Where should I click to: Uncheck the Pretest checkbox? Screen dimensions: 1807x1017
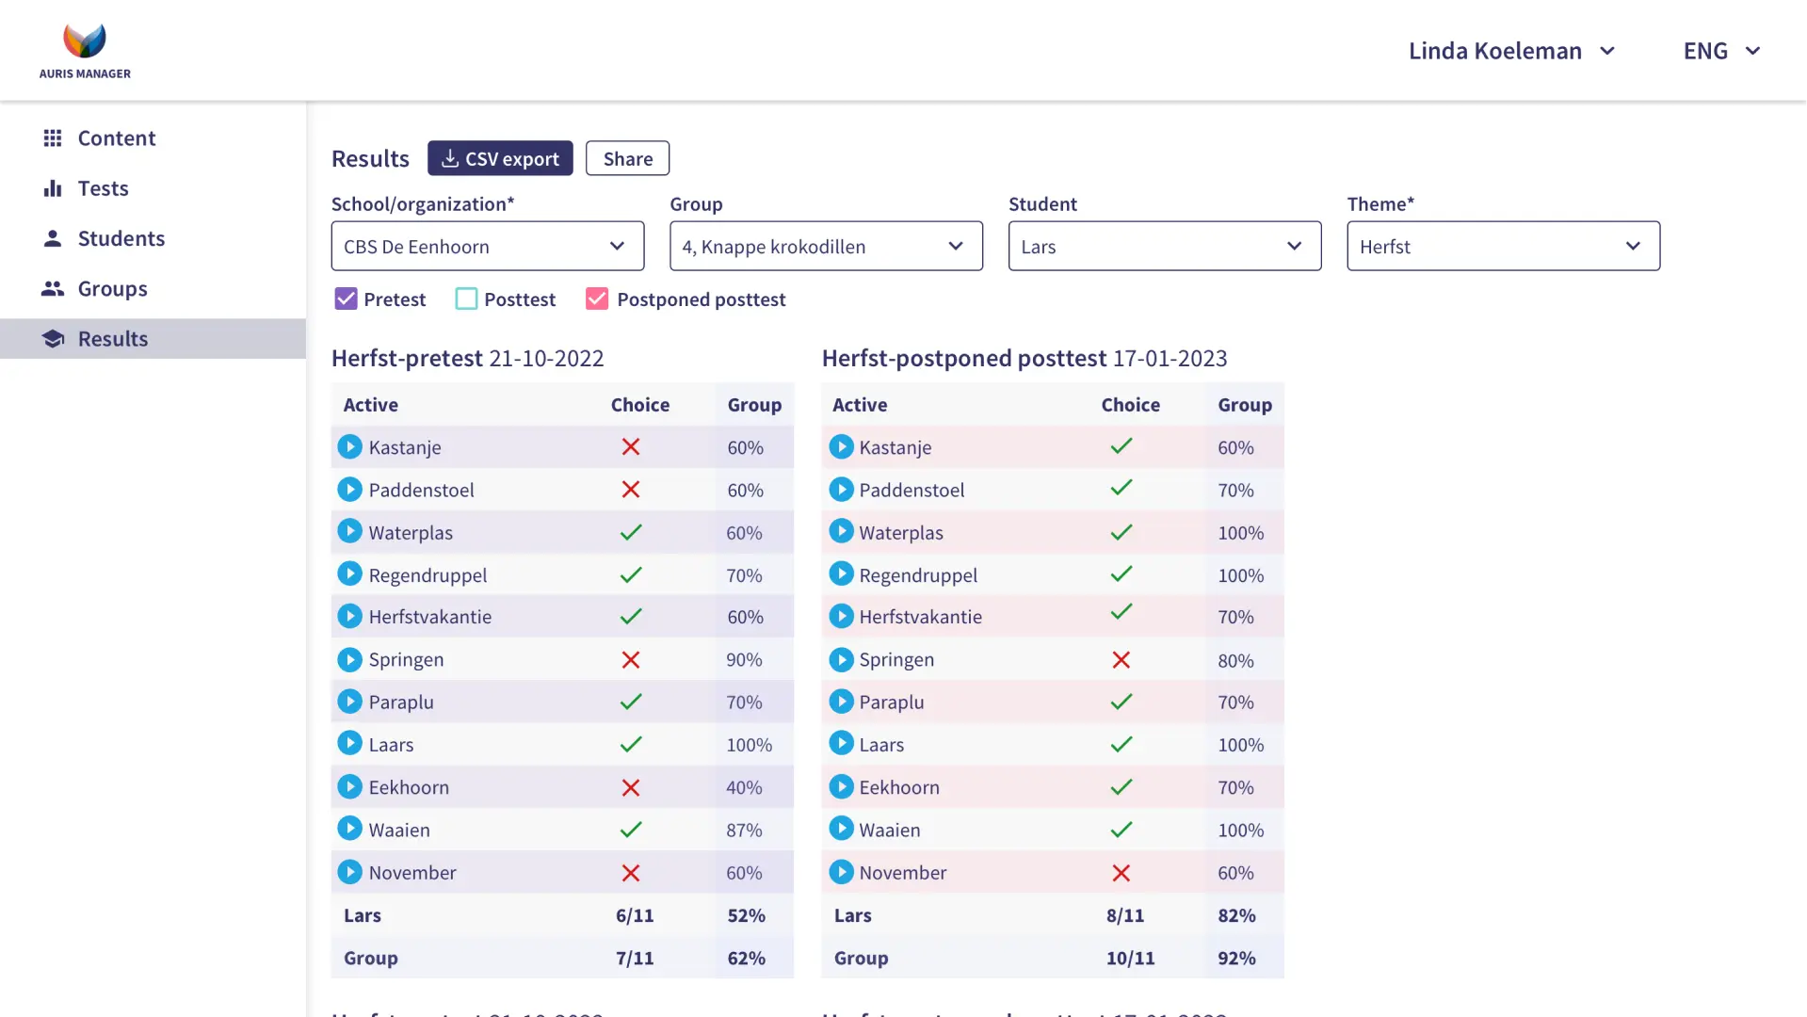346,299
